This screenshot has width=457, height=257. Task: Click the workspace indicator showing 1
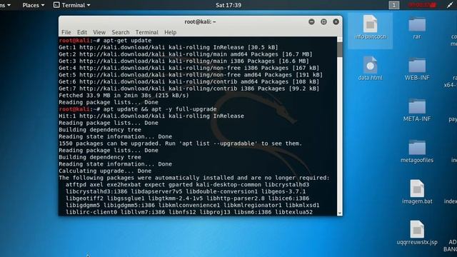click(x=393, y=5)
